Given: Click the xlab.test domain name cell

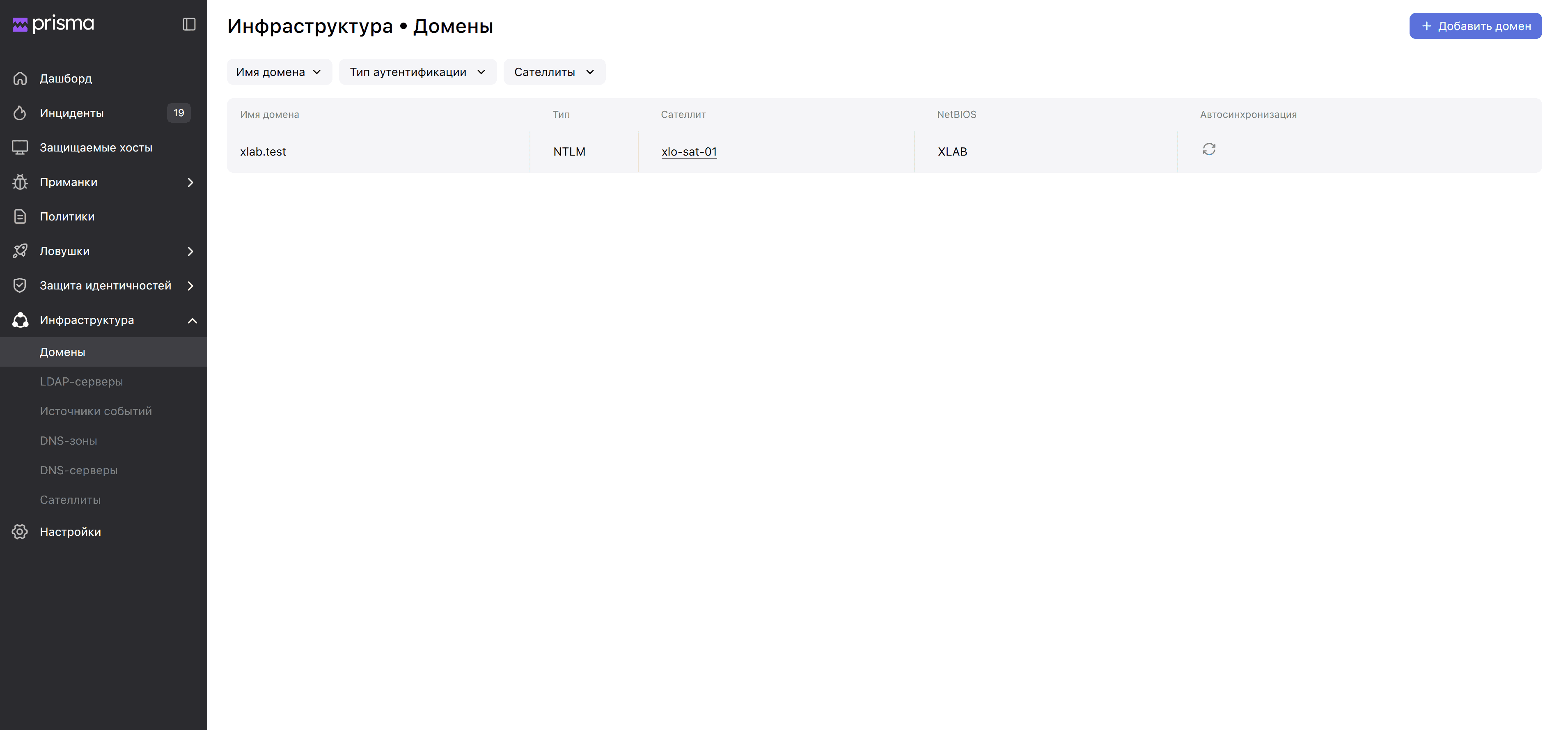Looking at the screenshot, I should (x=378, y=152).
